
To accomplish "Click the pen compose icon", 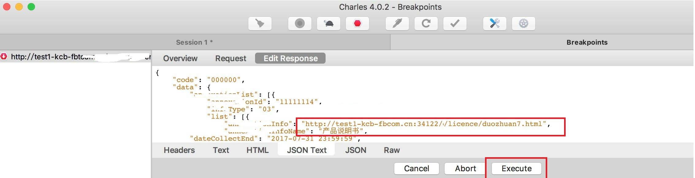I will click(397, 24).
